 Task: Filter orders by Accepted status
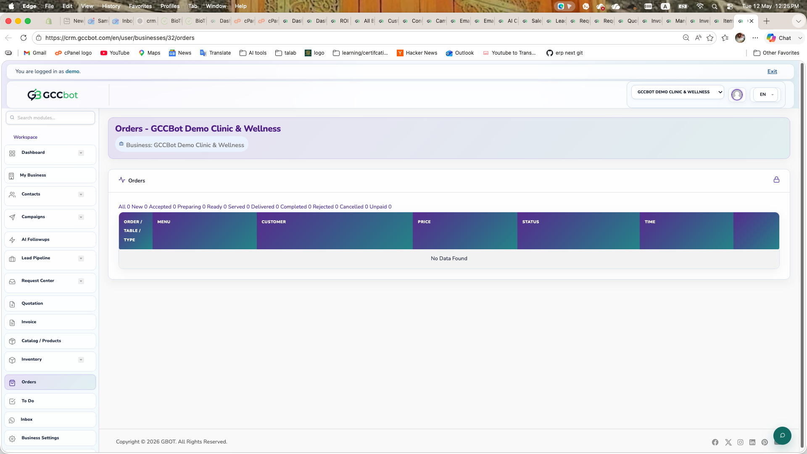(x=162, y=207)
